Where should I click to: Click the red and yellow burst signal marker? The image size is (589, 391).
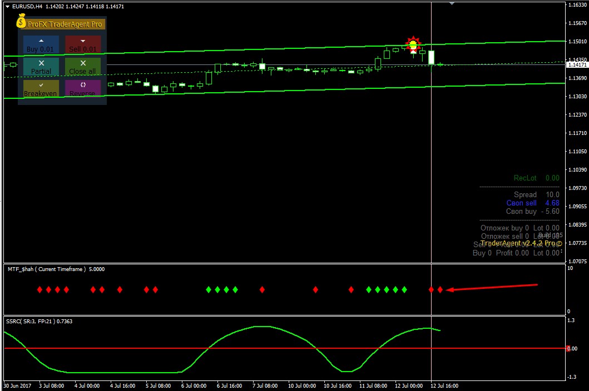(x=413, y=44)
